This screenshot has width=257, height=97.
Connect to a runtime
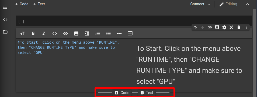[197, 4]
